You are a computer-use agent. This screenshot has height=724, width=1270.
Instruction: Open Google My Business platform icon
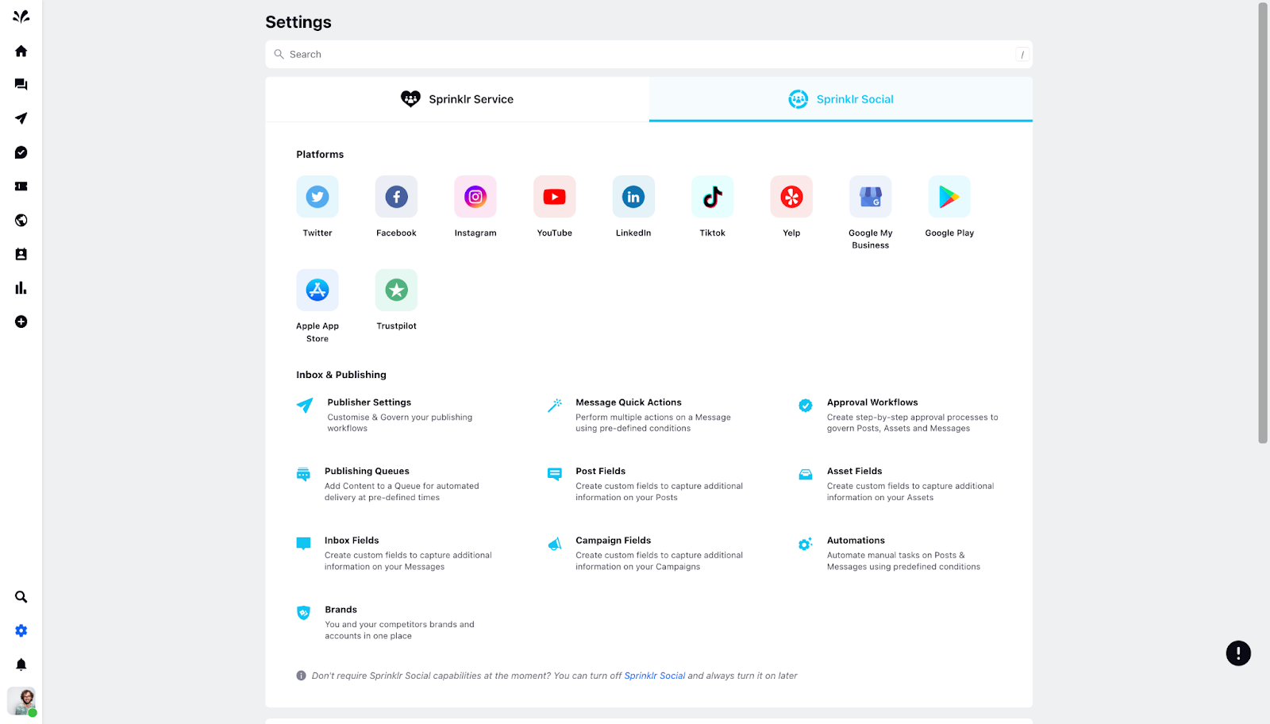(870, 197)
